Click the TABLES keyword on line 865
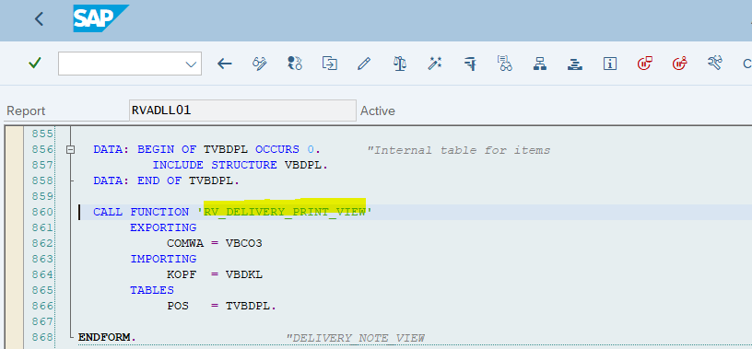The width and height of the screenshot is (752, 349). click(152, 290)
